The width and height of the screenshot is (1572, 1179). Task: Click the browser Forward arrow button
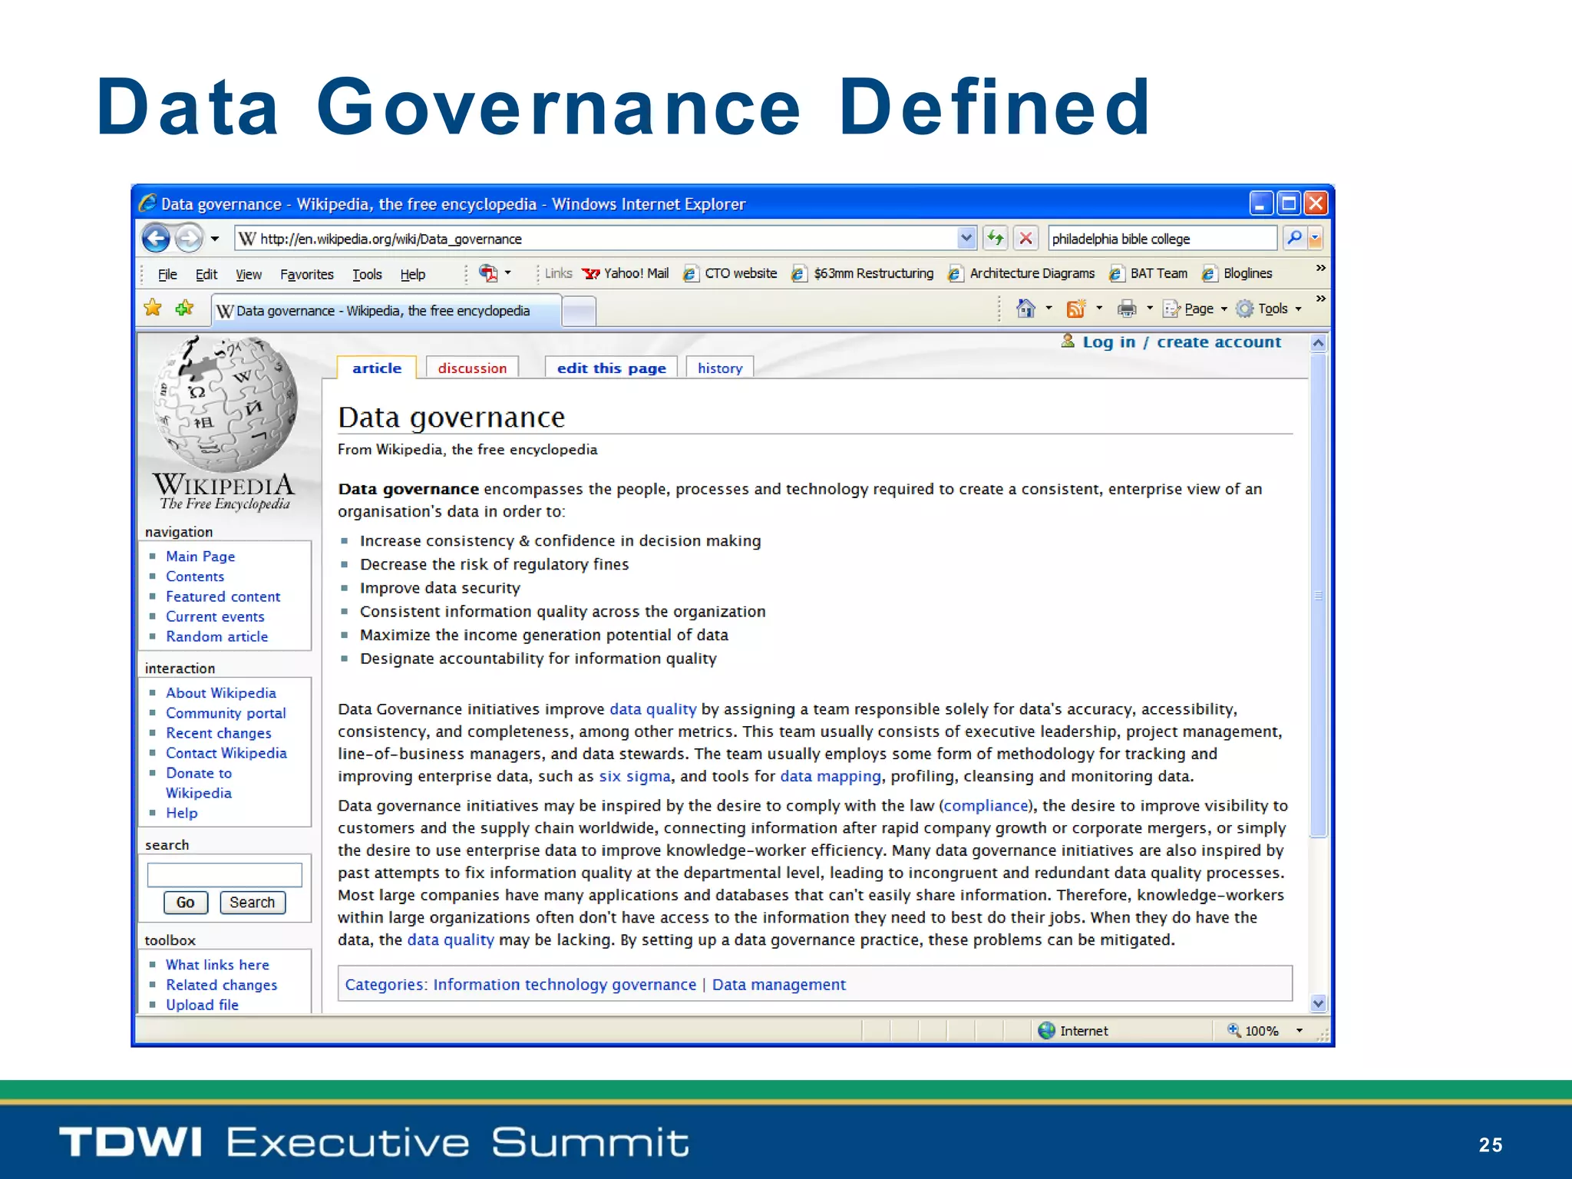tap(189, 239)
